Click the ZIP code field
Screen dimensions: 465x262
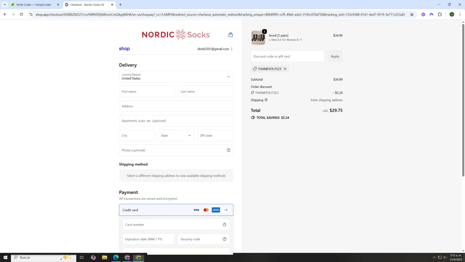pyautogui.click(x=215, y=135)
